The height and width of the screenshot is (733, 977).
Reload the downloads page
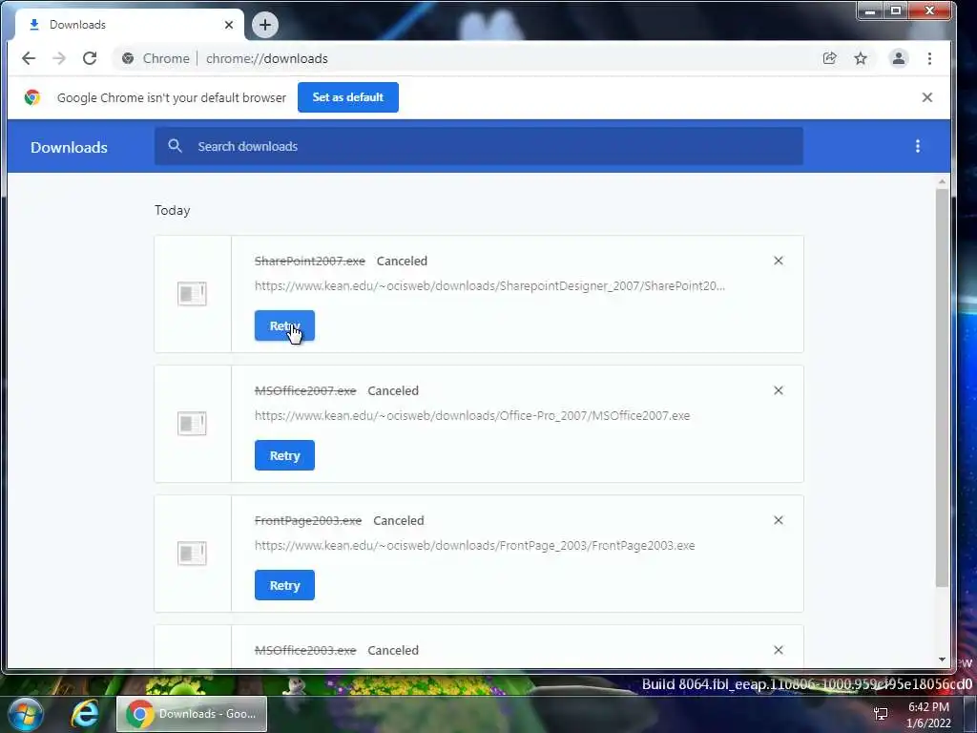90,58
